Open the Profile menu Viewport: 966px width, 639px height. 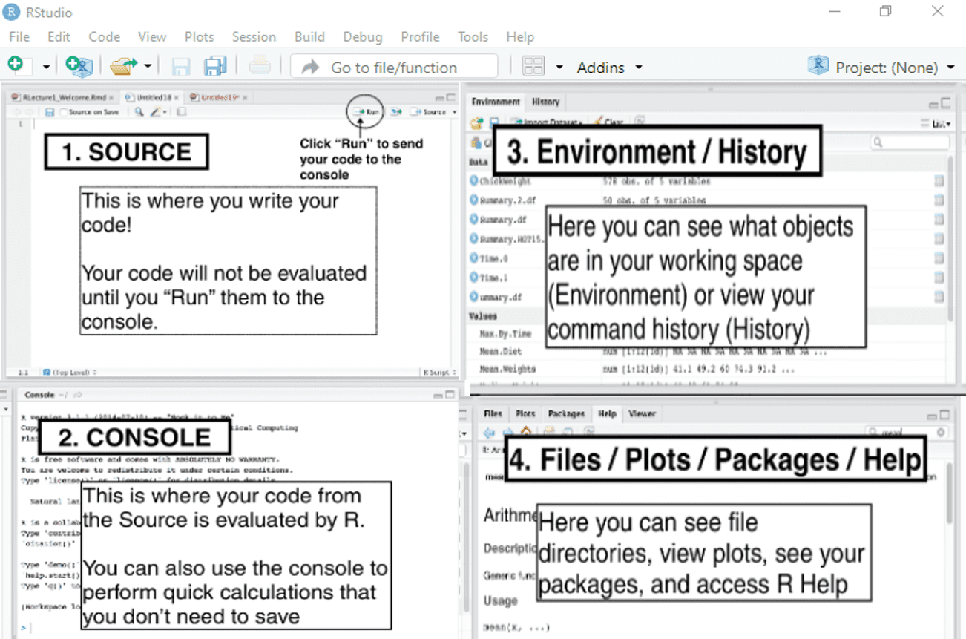(421, 36)
